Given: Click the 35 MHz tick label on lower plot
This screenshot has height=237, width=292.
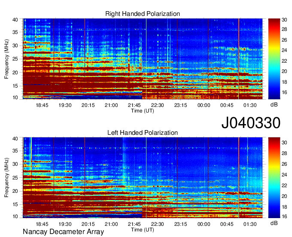Looking at the screenshot, I should click(x=15, y=151).
